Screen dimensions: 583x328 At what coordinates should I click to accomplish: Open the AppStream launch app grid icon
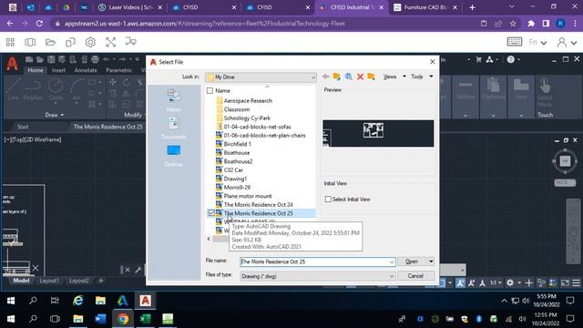(10, 42)
